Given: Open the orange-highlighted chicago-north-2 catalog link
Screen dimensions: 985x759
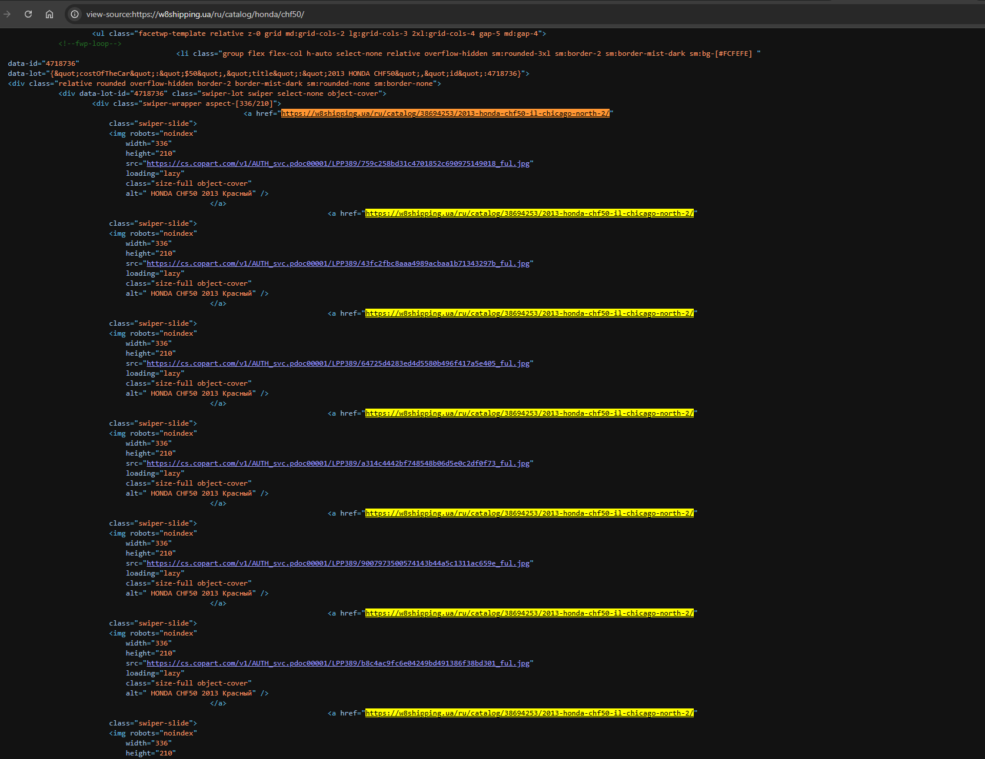Looking at the screenshot, I should tap(445, 113).
